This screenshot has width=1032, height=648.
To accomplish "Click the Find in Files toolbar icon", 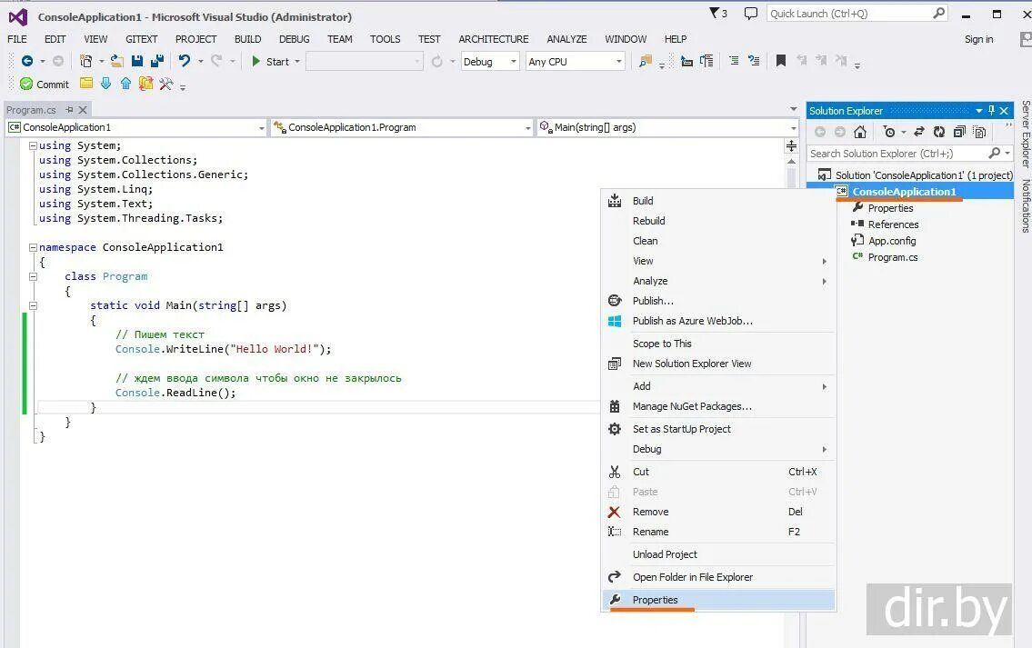I will [645, 61].
